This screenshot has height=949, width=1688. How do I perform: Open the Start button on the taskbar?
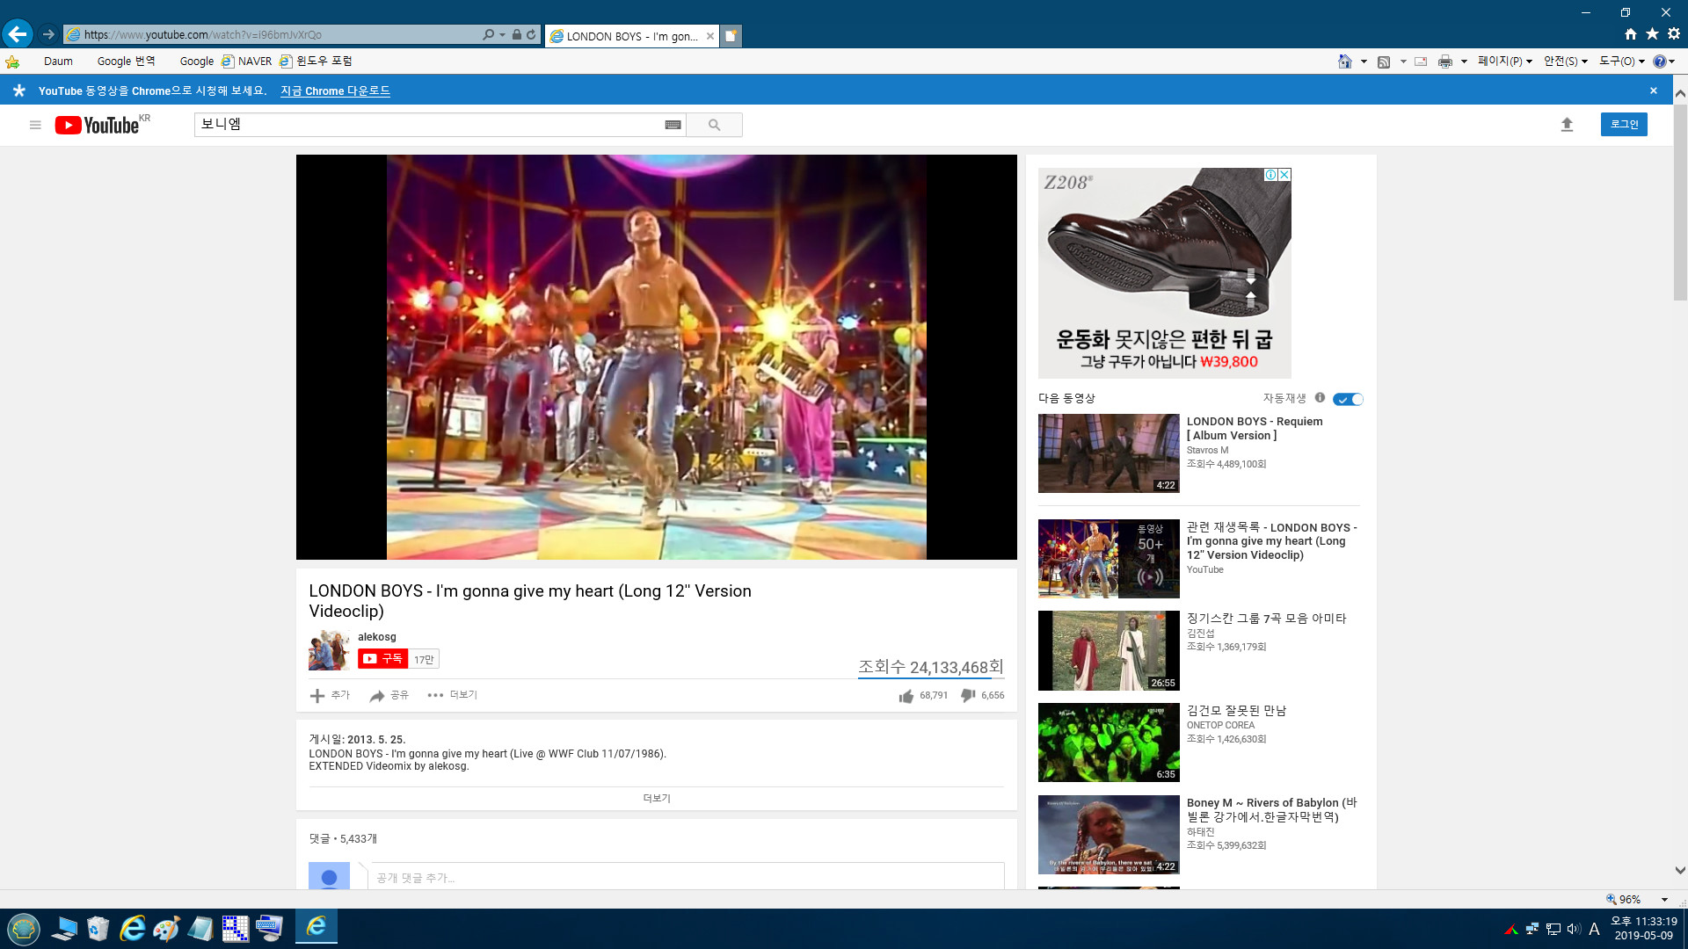tap(24, 929)
